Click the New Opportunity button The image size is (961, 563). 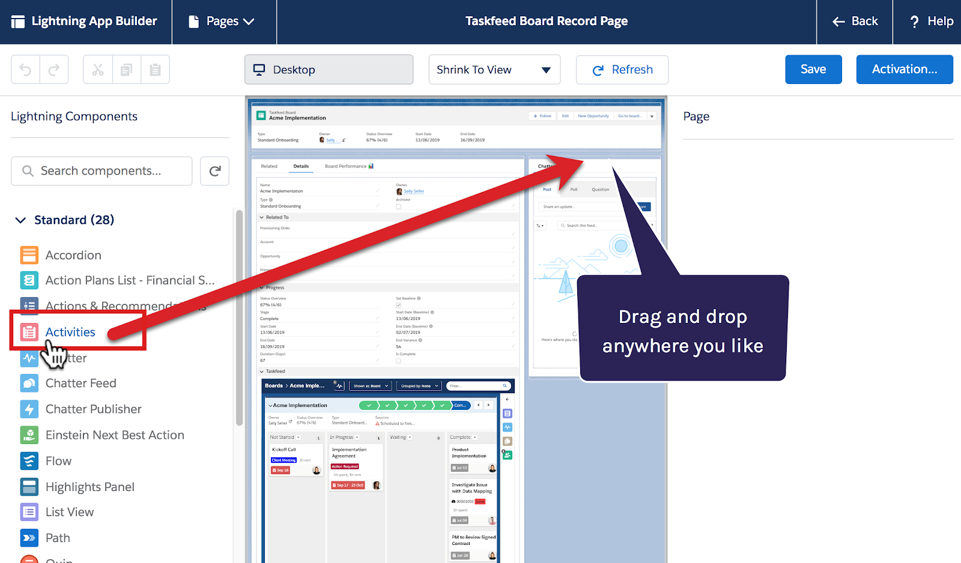point(593,116)
